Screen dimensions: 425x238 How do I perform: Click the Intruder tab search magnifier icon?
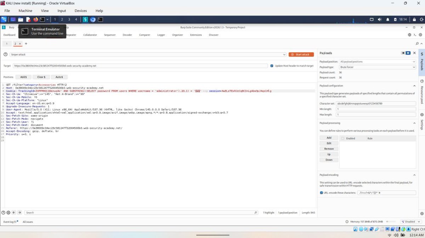click(x=417, y=43)
